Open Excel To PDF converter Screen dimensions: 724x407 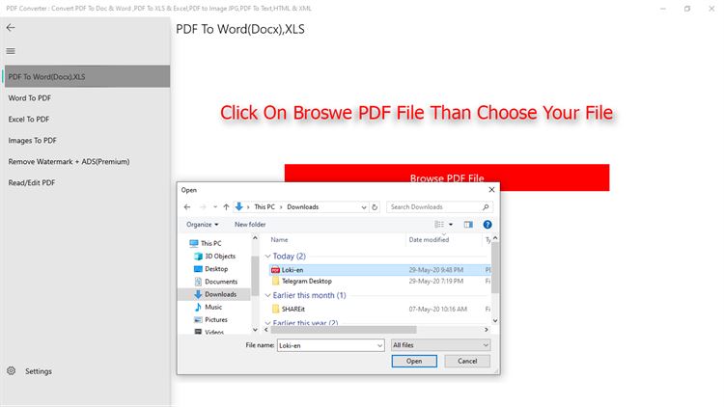tap(29, 119)
